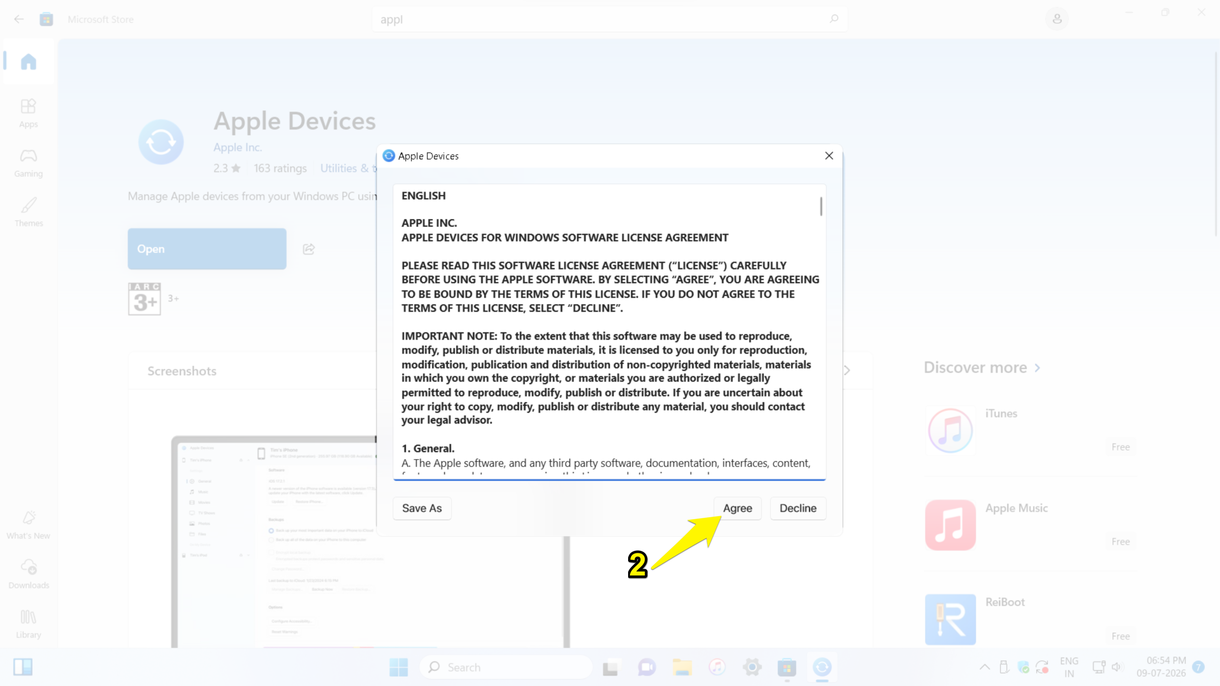
Task: Click the Agree button in license dialog
Action: (737, 508)
